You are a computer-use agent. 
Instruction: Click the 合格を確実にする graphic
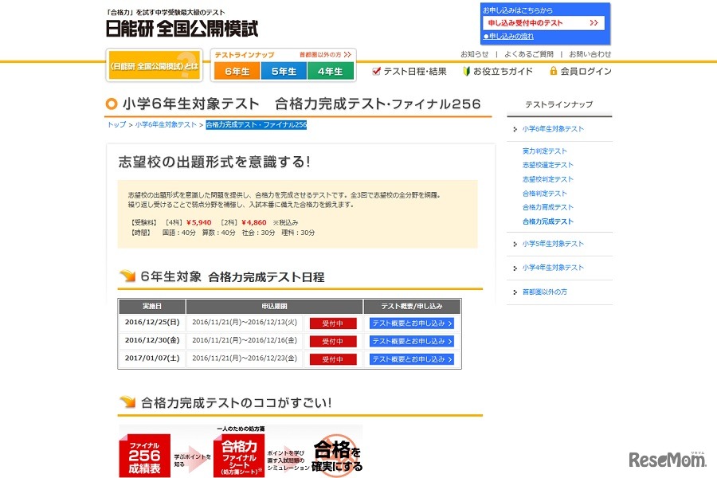point(337,456)
